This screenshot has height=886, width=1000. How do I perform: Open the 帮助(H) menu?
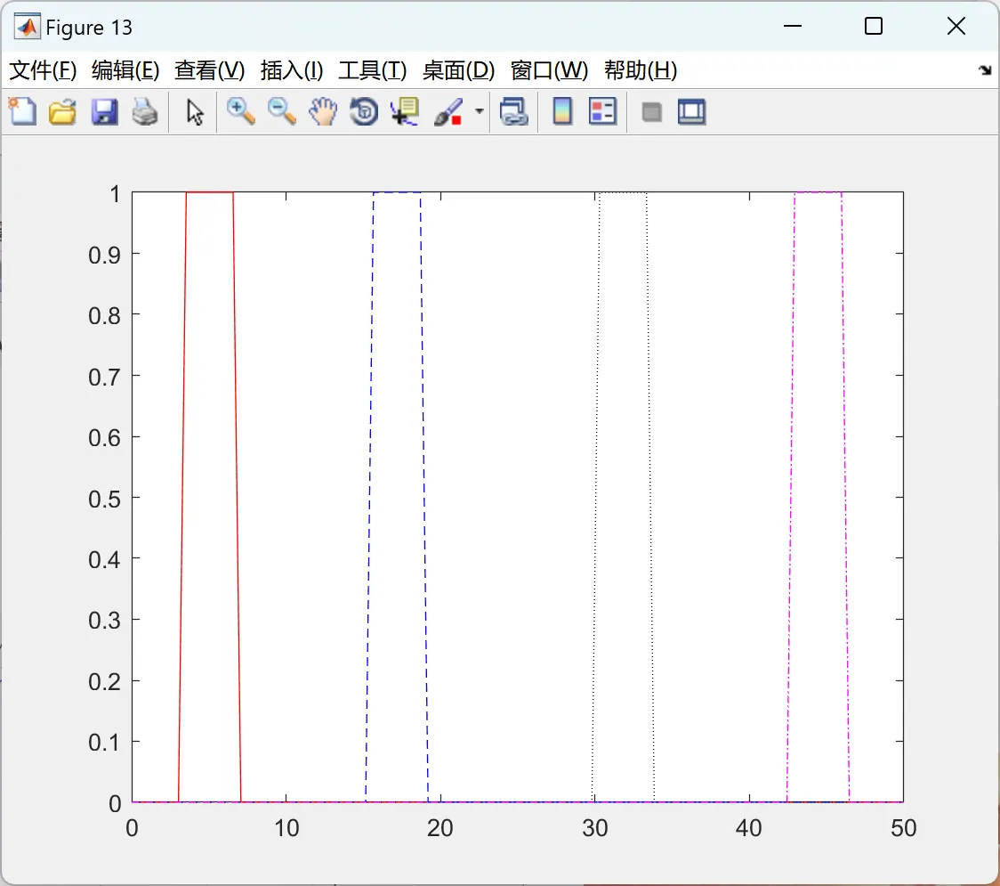click(641, 70)
